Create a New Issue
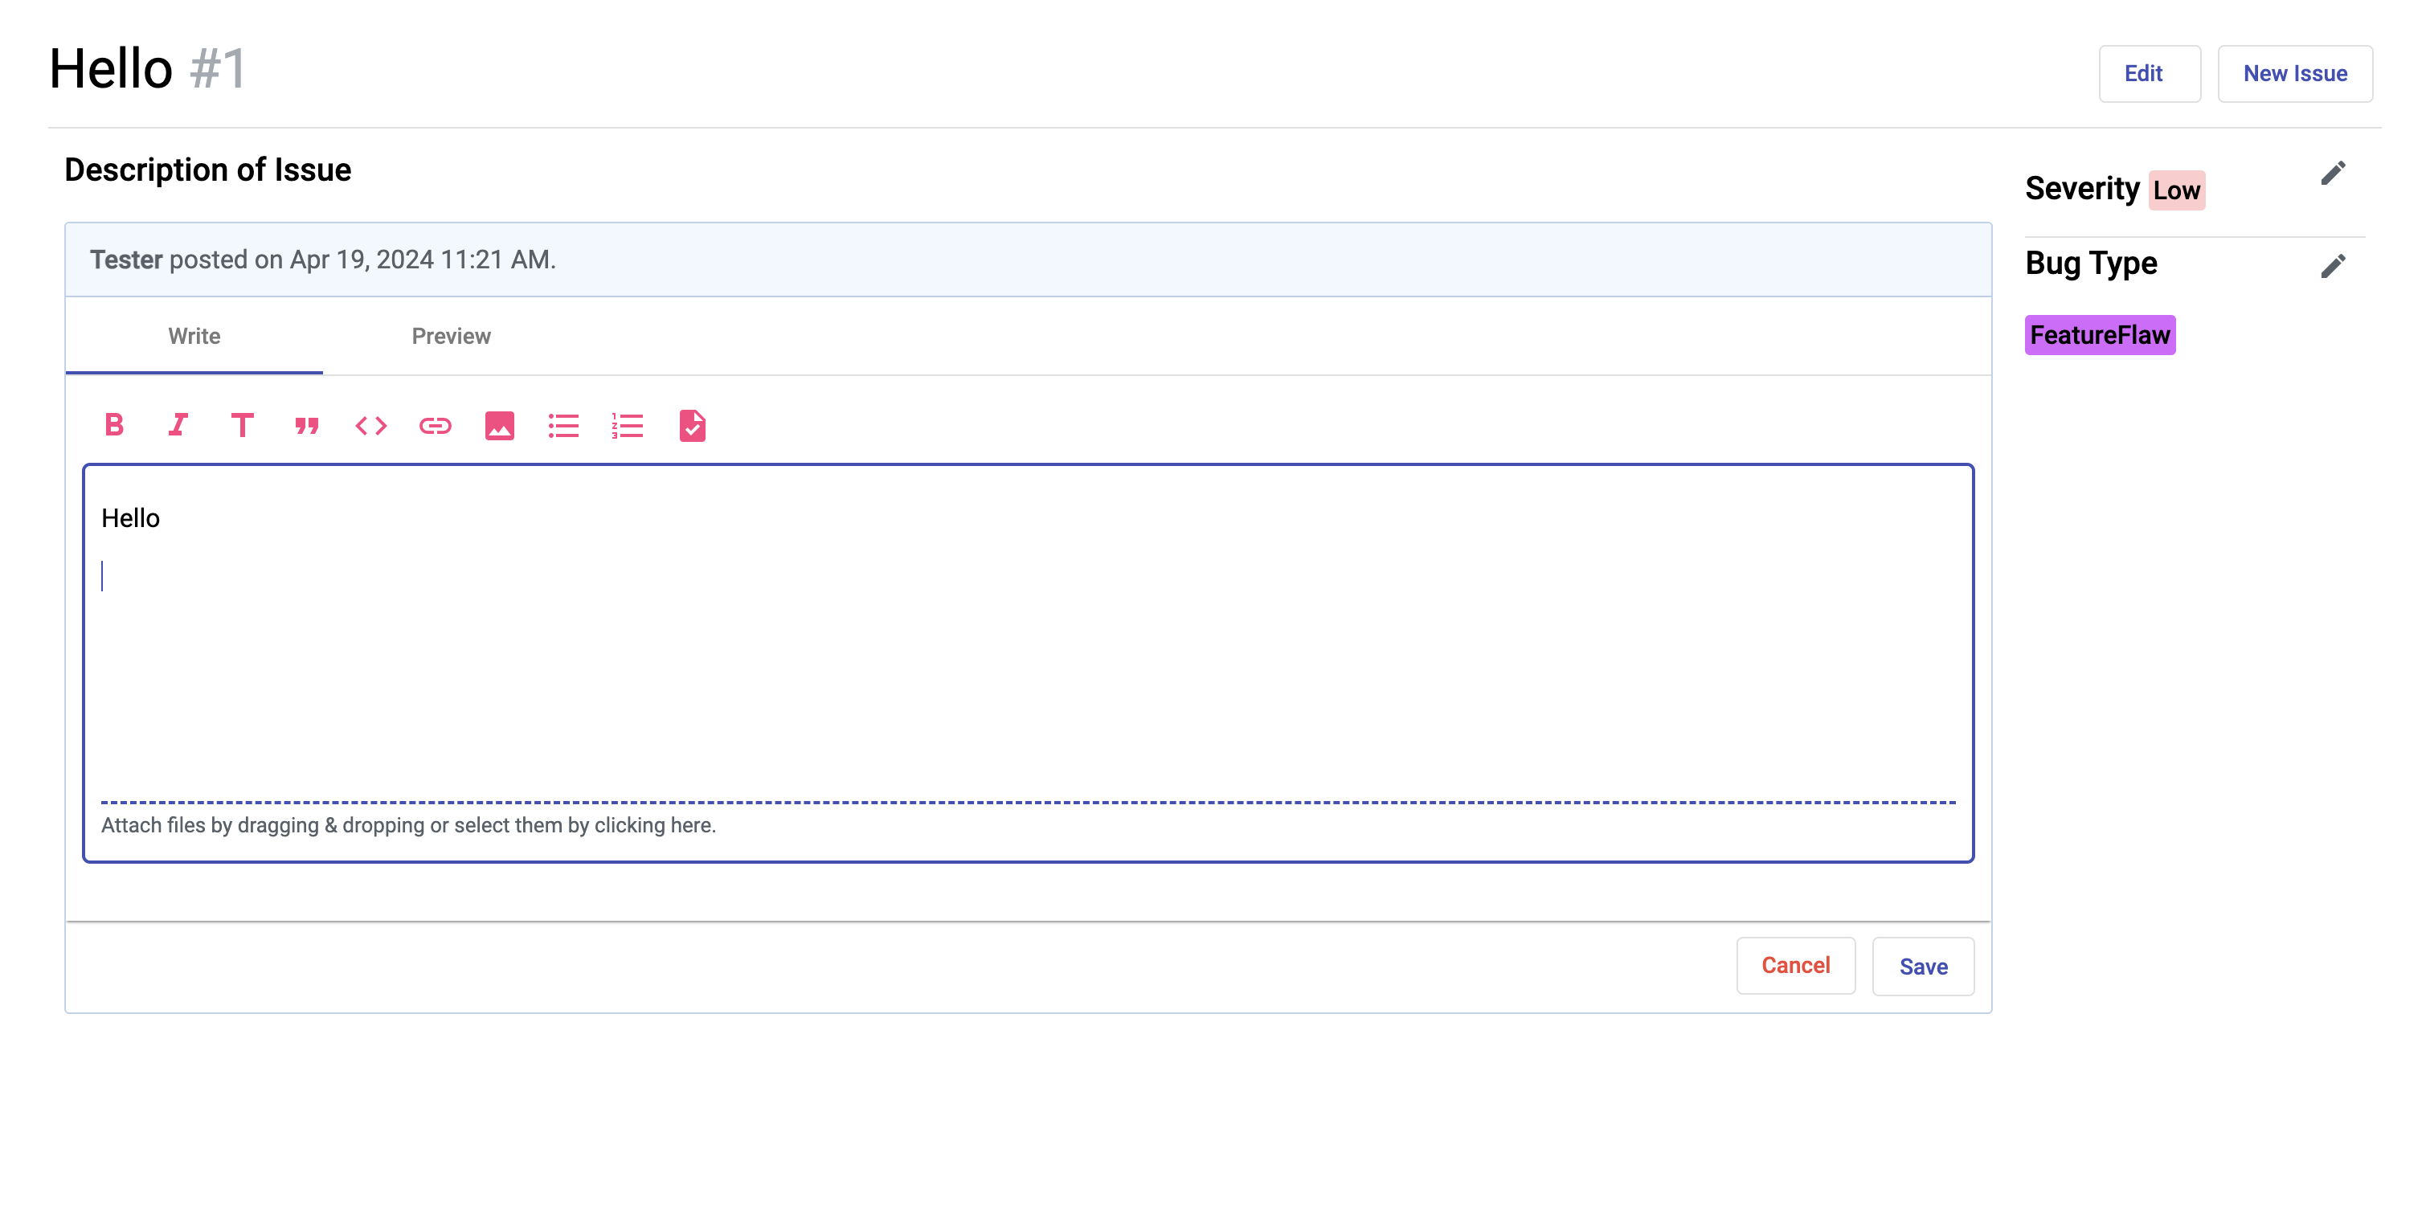 pos(2294,74)
